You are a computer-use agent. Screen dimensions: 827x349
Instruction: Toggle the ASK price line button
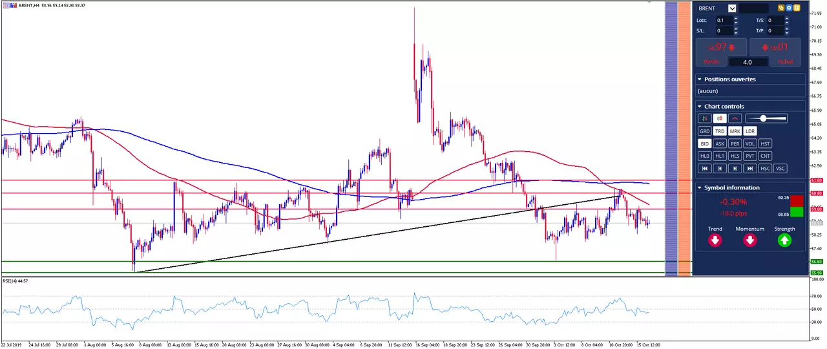720,143
